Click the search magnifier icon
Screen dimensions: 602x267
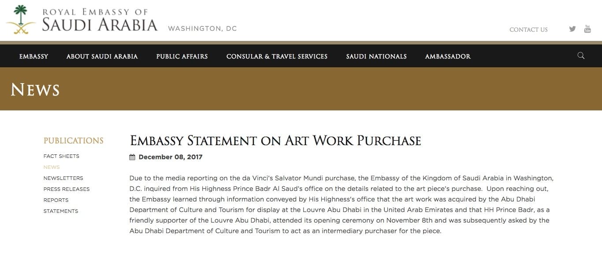click(581, 55)
